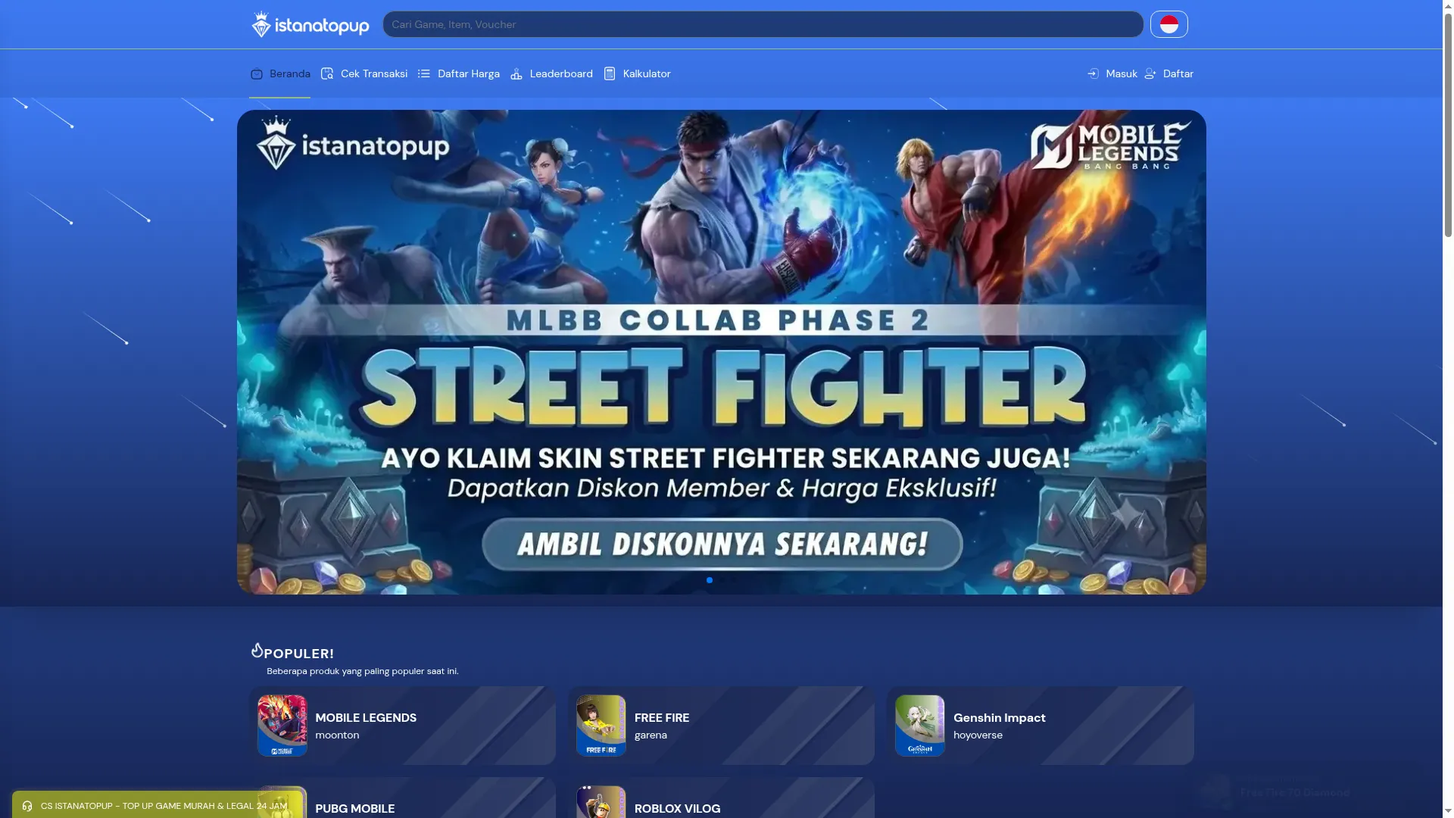1454x818 pixels.
Task: Click the ROBLOX VILOG game thumbnail
Action: click(601, 802)
